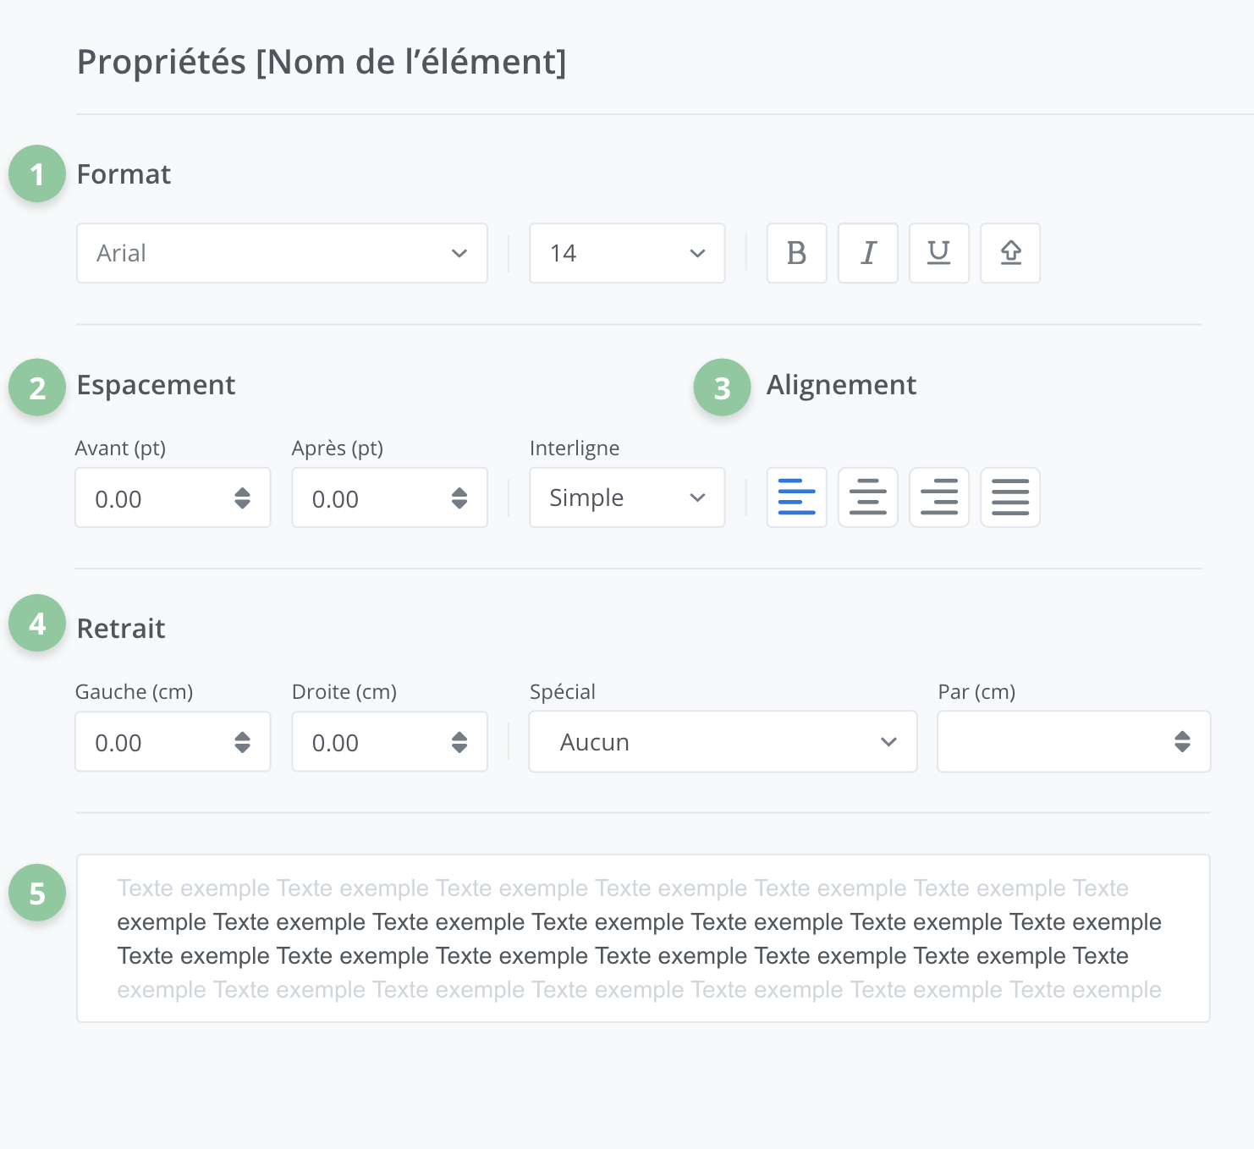1254x1149 pixels.
Task: Click the Avant (pt) spacing field
Action: pyautogui.click(x=152, y=498)
